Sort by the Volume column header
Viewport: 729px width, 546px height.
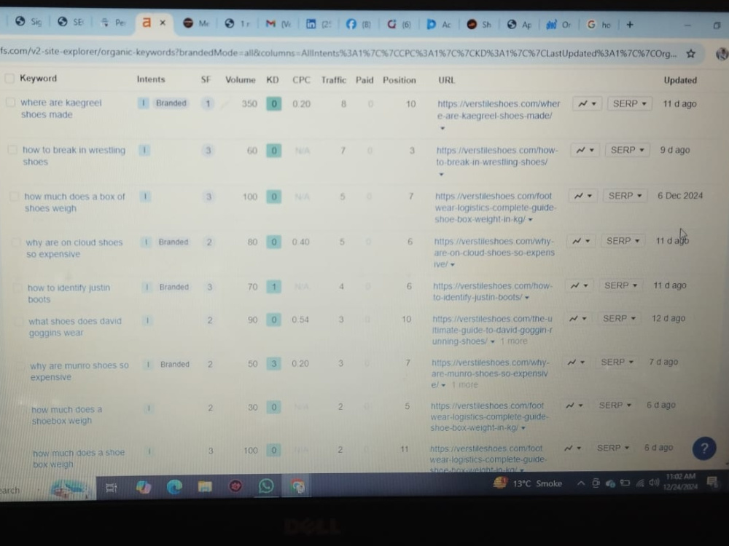pyautogui.click(x=241, y=80)
